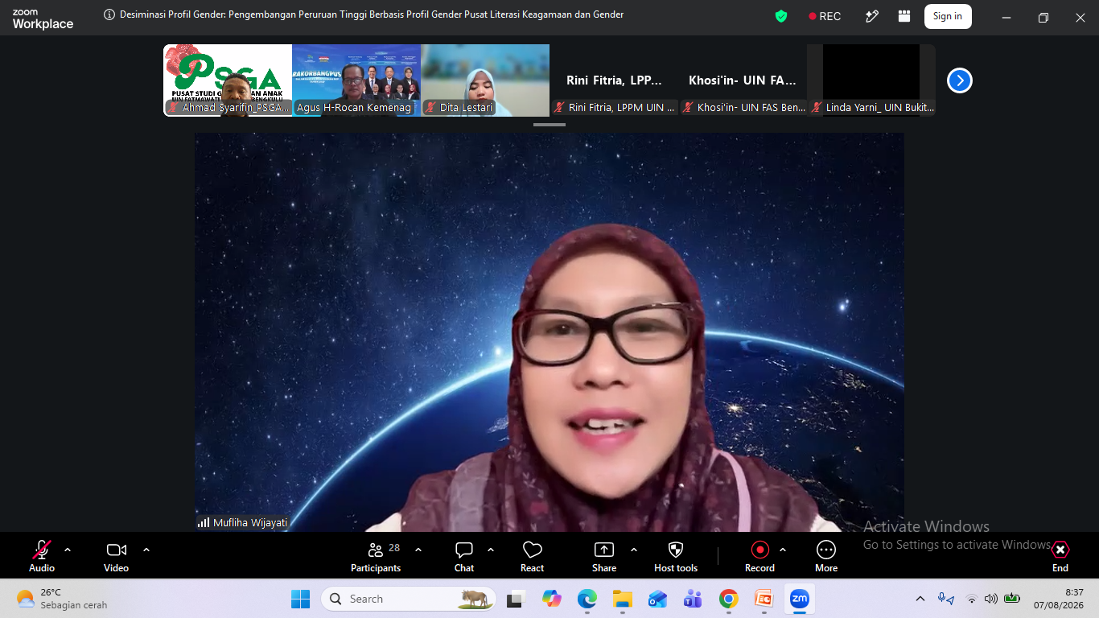Open Microsoft Edge from the taskbar
The height and width of the screenshot is (618, 1099).
pyautogui.click(x=587, y=599)
